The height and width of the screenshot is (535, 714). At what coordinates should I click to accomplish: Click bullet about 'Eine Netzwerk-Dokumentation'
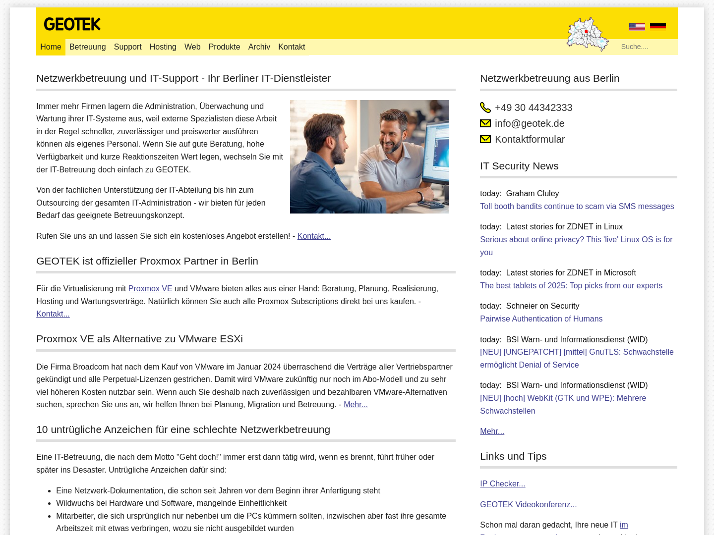(x=218, y=491)
